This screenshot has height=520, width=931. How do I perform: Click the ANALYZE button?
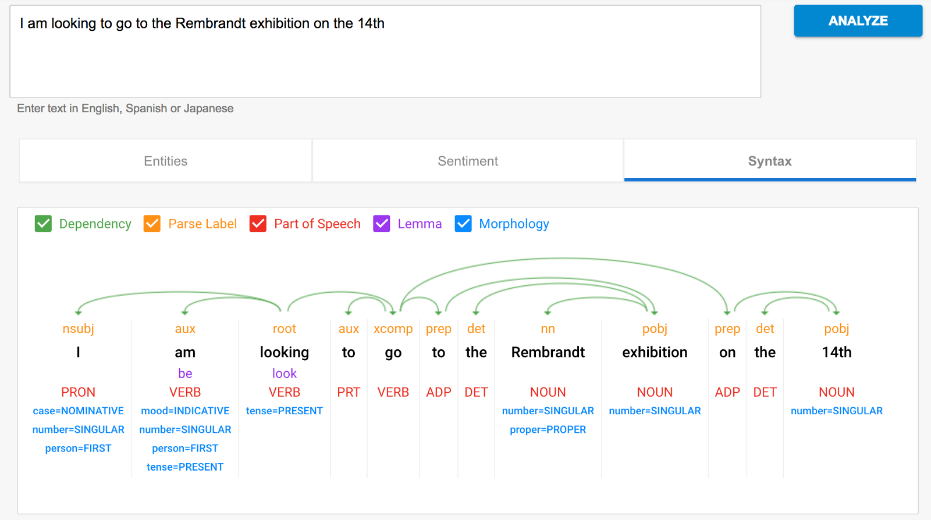(x=858, y=21)
